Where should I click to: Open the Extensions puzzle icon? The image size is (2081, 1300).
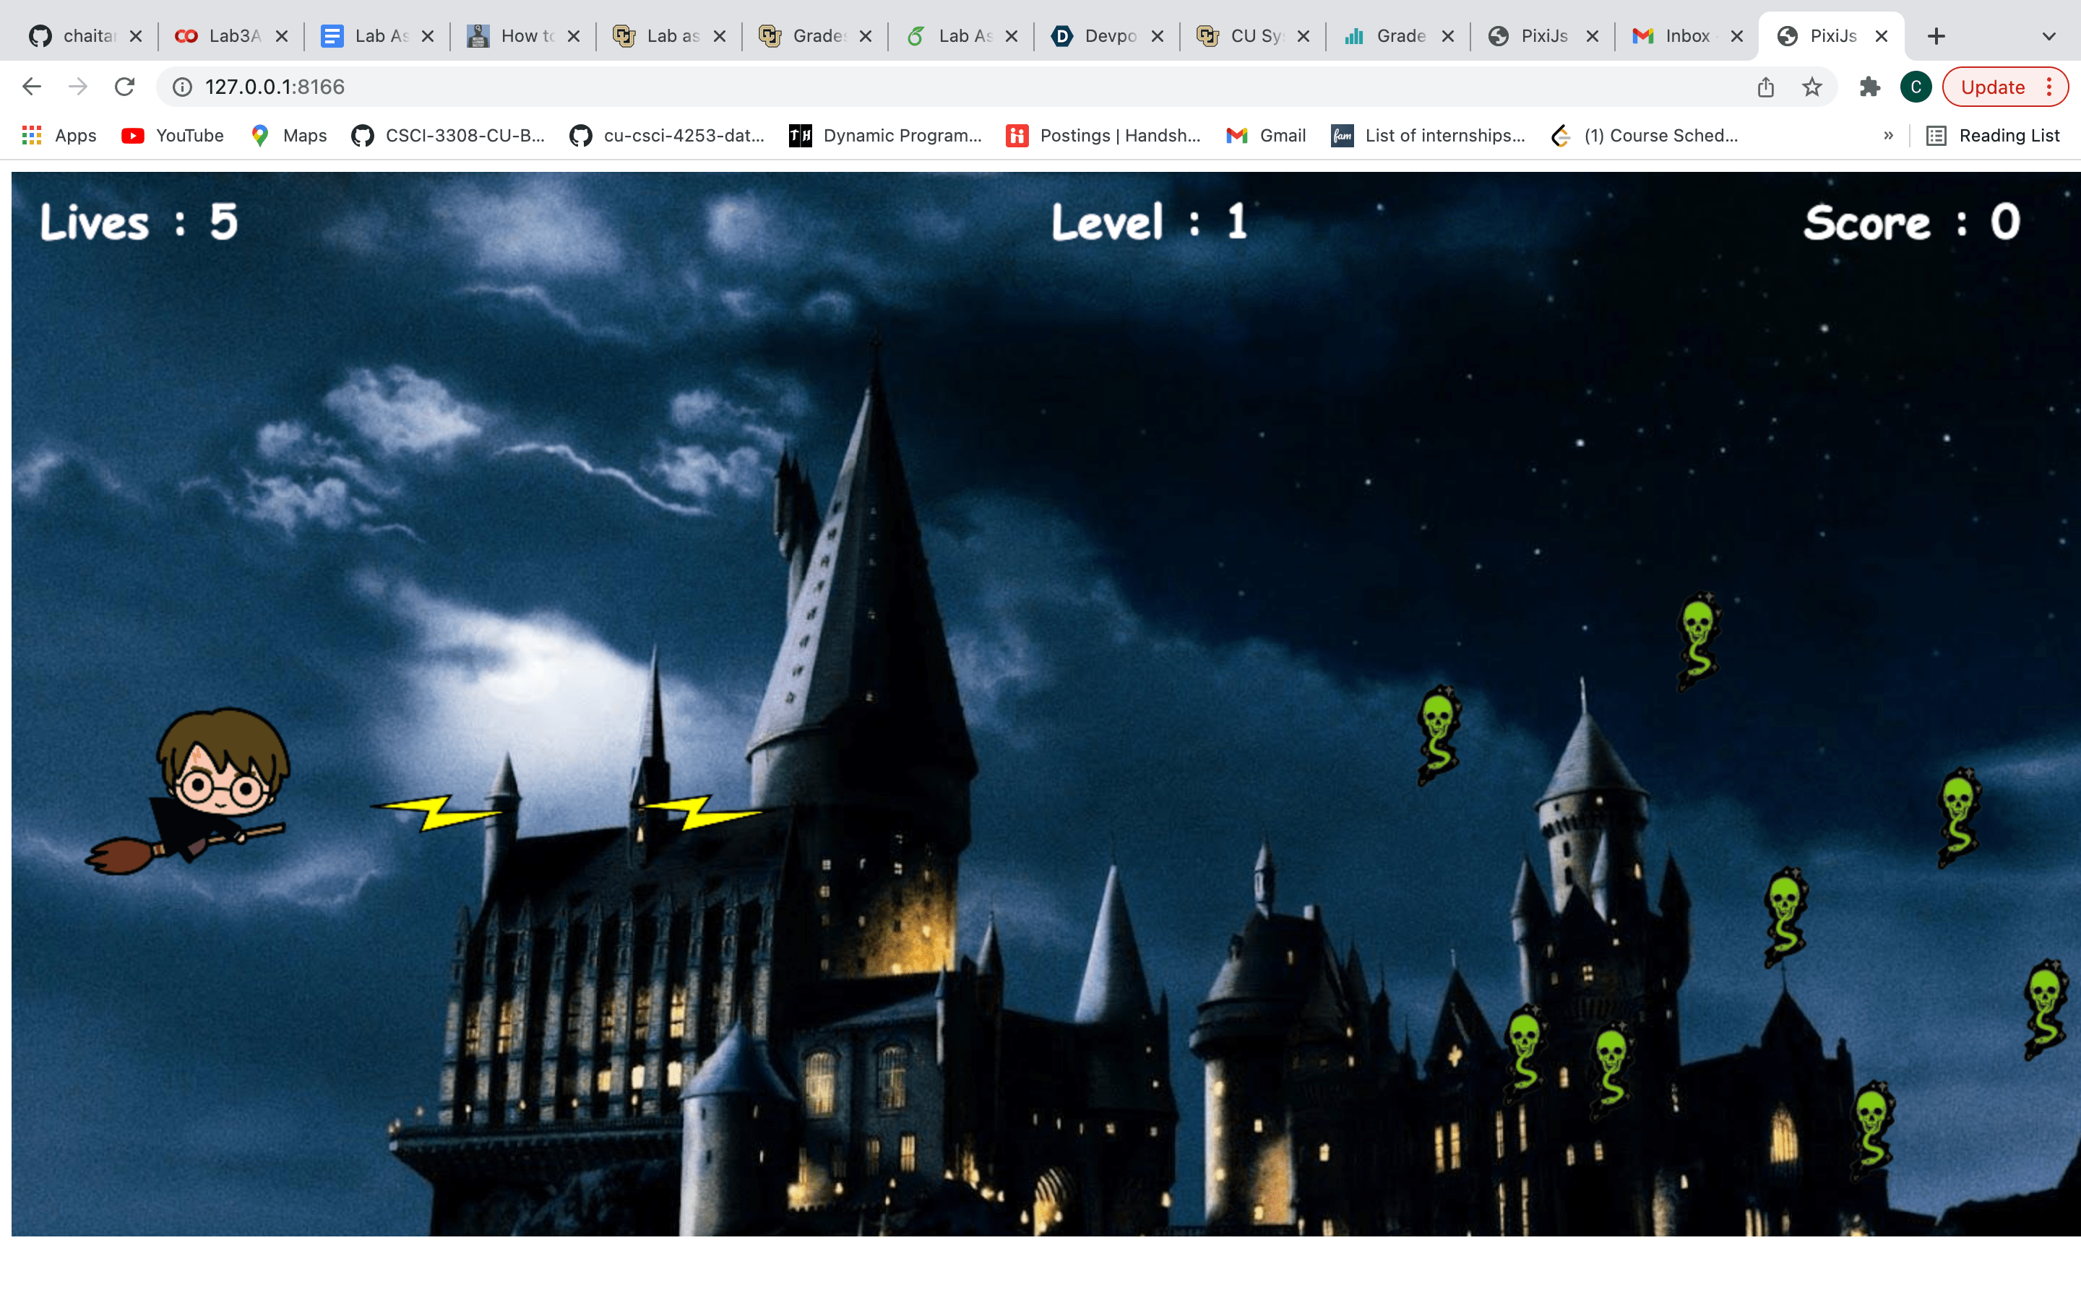[1869, 87]
